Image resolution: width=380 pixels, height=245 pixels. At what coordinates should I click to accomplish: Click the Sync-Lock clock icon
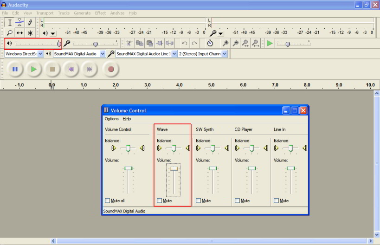pyautogui.click(x=210, y=43)
